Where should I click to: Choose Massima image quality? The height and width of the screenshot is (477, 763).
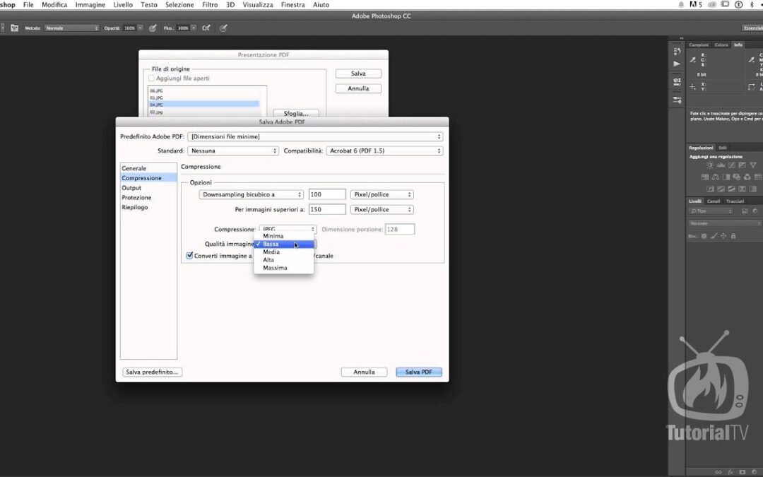click(284, 269)
